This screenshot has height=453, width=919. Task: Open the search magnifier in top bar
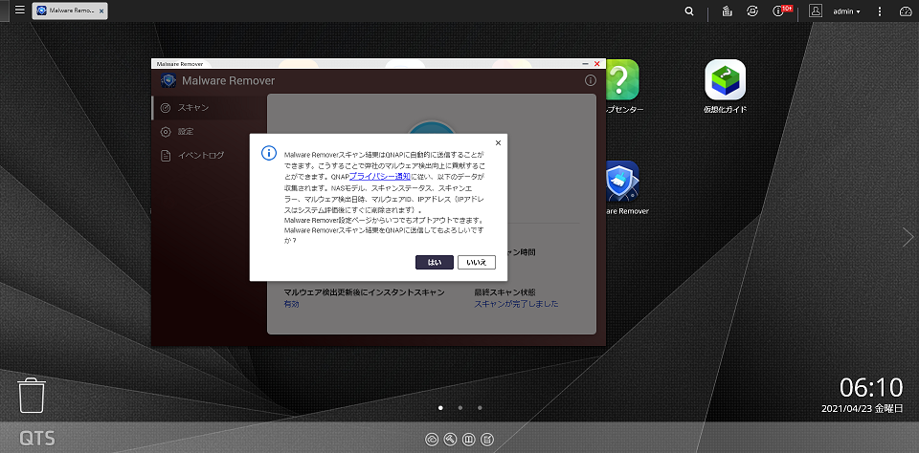[690, 11]
